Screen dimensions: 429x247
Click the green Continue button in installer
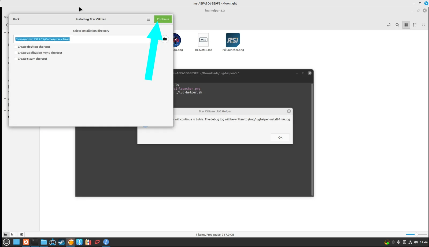click(x=163, y=19)
